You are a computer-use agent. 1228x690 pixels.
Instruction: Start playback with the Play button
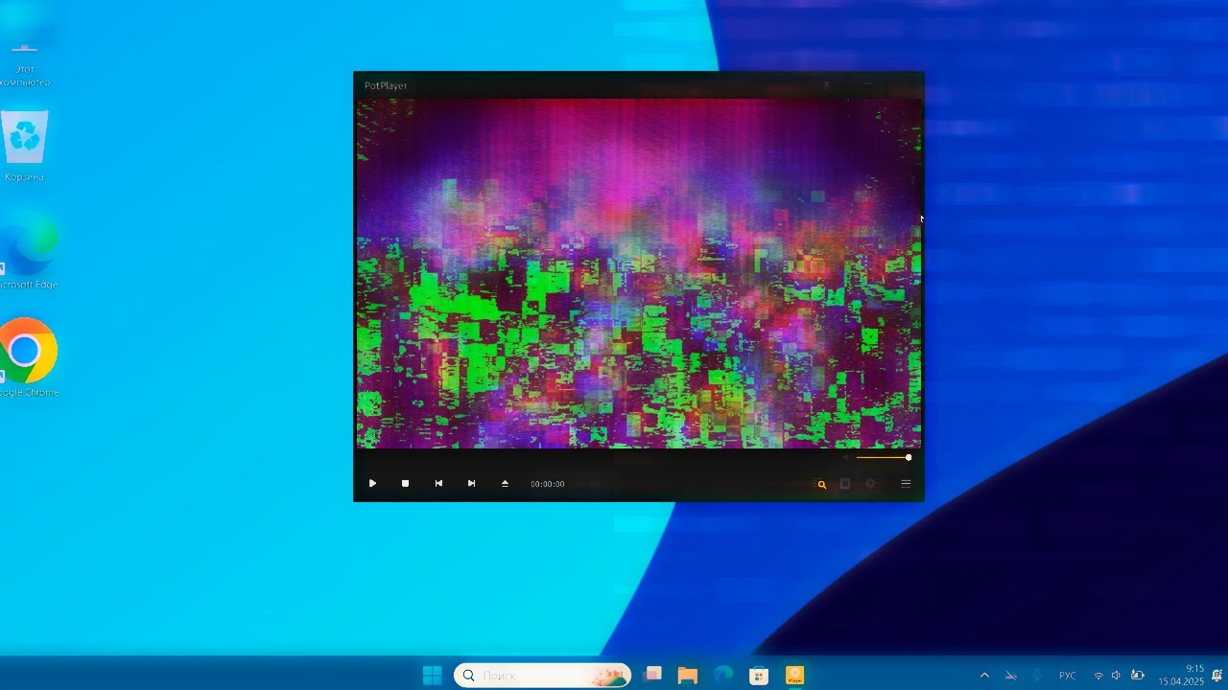pyautogui.click(x=372, y=484)
